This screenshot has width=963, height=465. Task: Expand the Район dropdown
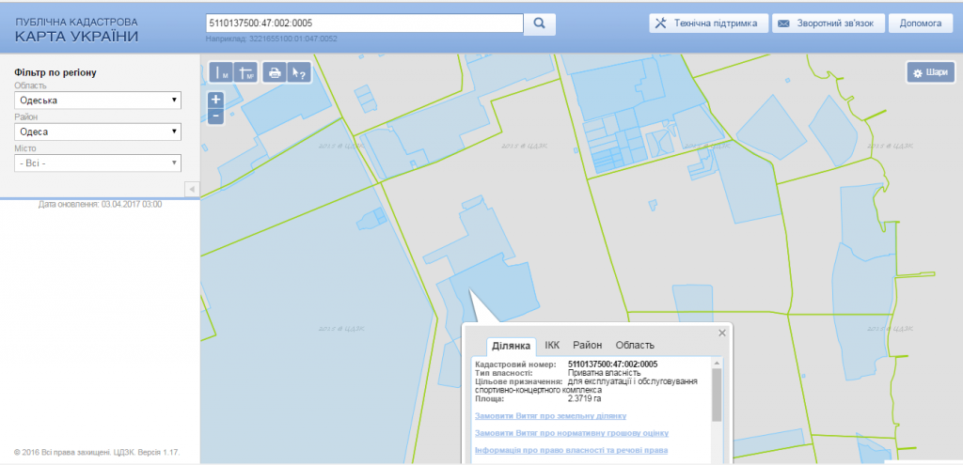click(97, 132)
